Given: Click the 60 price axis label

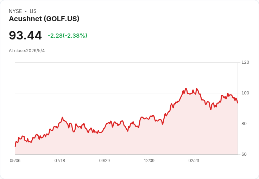Looking at the screenshot, I should click(244, 154).
